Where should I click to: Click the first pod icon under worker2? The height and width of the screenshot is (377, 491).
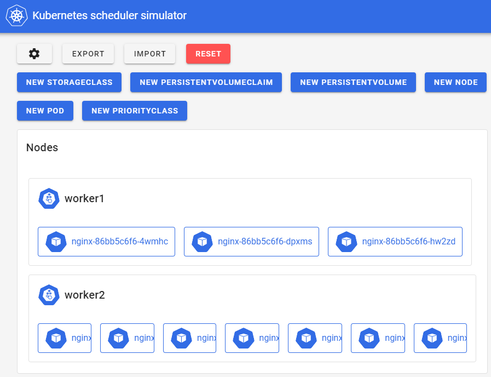(56, 338)
